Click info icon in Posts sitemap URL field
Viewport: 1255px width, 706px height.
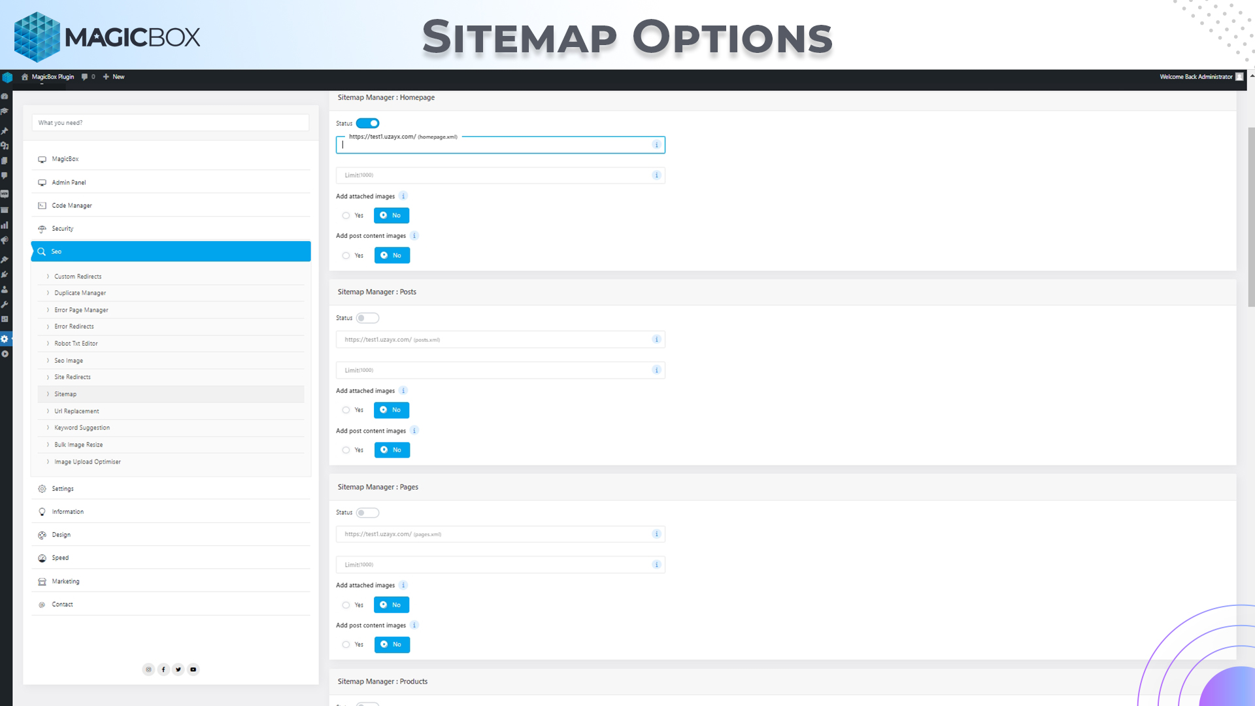pyautogui.click(x=656, y=339)
